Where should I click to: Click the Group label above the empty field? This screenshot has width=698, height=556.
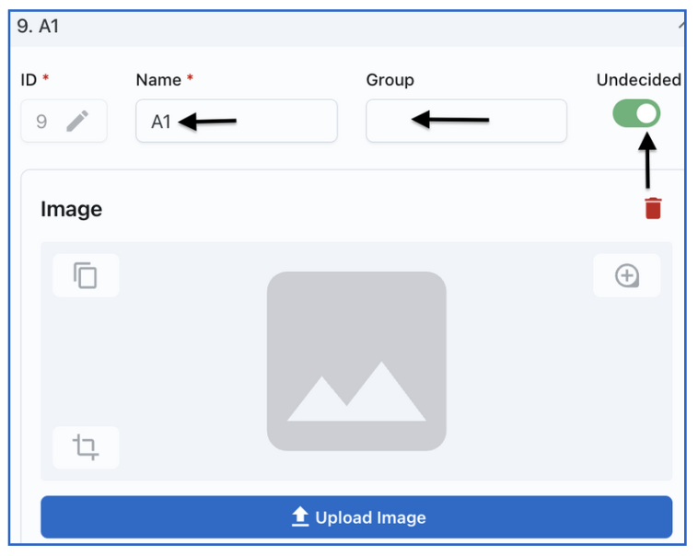click(390, 80)
